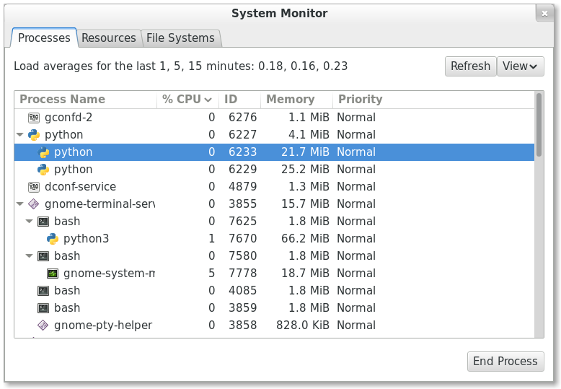Click process ID 7670
The height and width of the screenshot is (389, 561).
(x=242, y=239)
